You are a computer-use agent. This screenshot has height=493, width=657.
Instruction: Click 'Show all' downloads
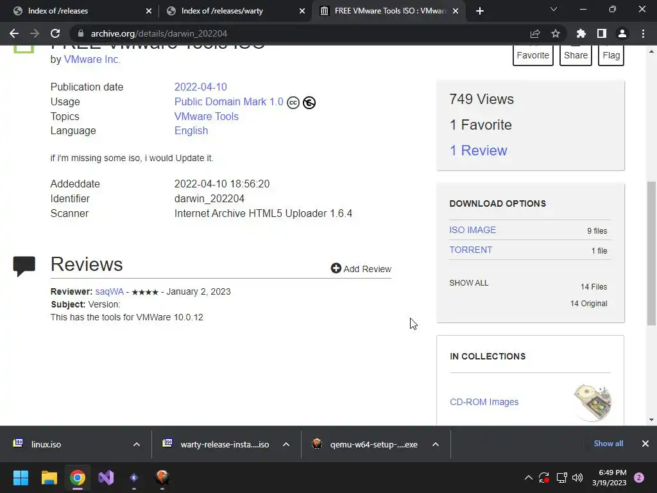(x=608, y=444)
